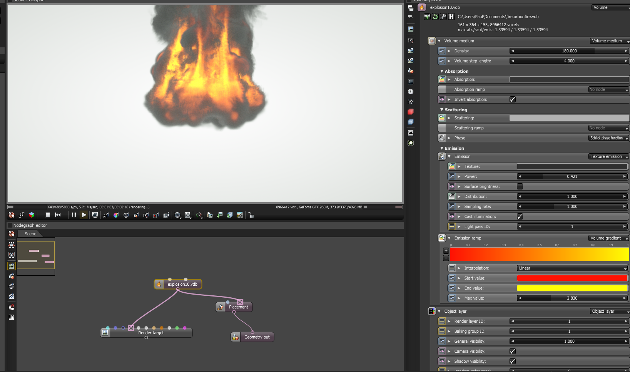Open the Interpolation Linear dropdown
630x372 pixels.
click(x=573, y=268)
